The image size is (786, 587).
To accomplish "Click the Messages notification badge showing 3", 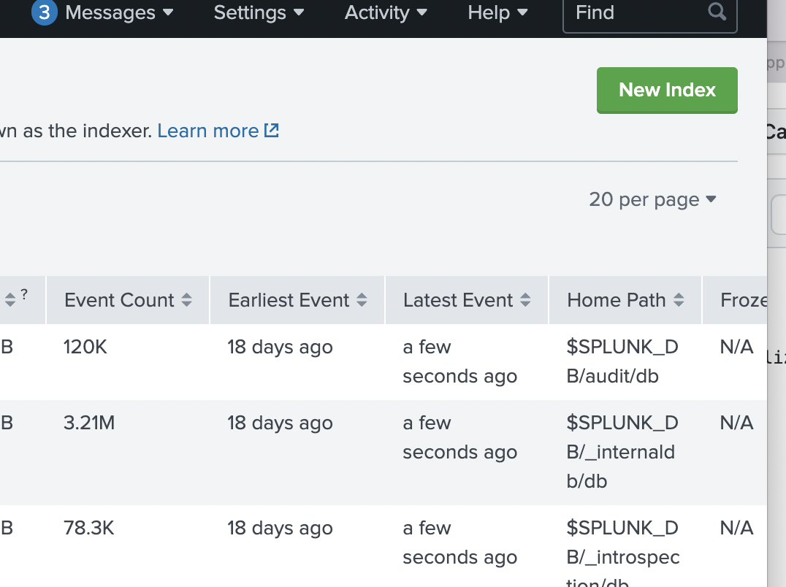I will [x=44, y=12].
